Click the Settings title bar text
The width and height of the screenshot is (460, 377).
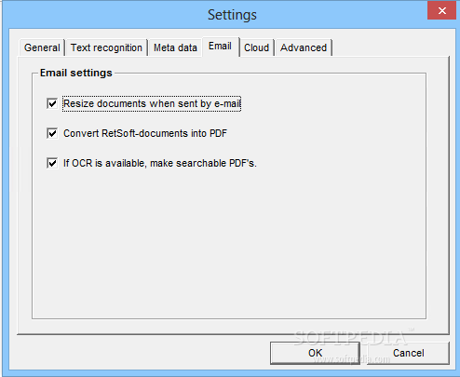(232, 15)
